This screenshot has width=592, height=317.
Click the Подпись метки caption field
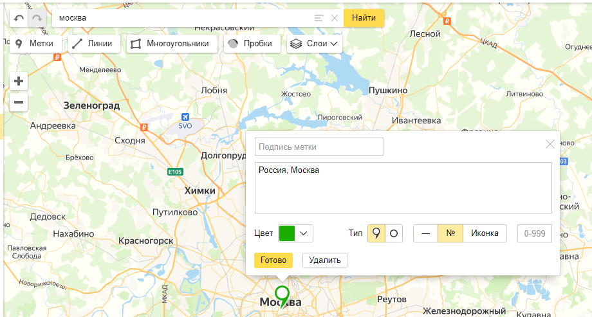[x=319, y=147]
